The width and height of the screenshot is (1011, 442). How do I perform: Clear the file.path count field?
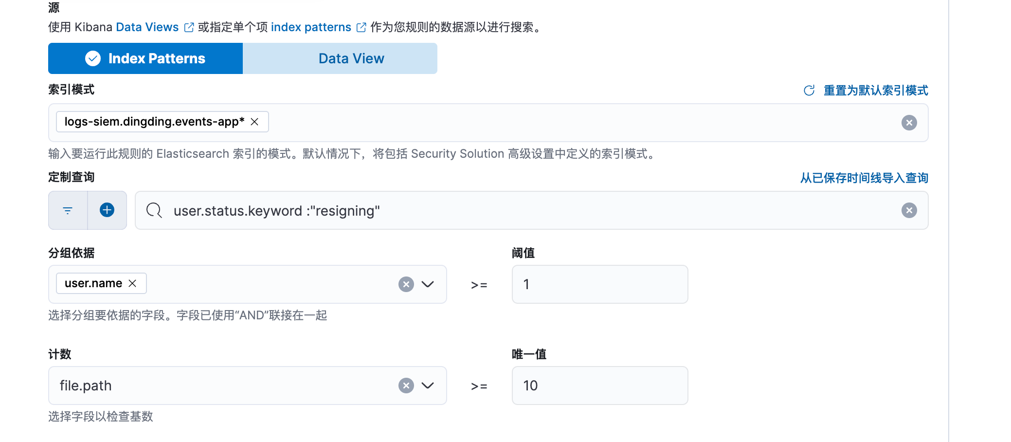[406, 386]
